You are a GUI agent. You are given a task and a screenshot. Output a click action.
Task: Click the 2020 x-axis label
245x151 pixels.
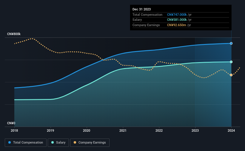[87, 130]
